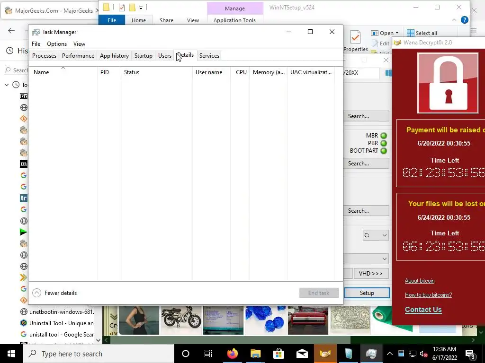The width and height of the screenshot is (485, 363).
Task: Click the Search... button below BOOT PART
Action: (366, 163)
